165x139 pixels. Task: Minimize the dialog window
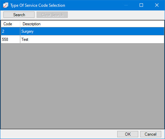coord(126,5)
